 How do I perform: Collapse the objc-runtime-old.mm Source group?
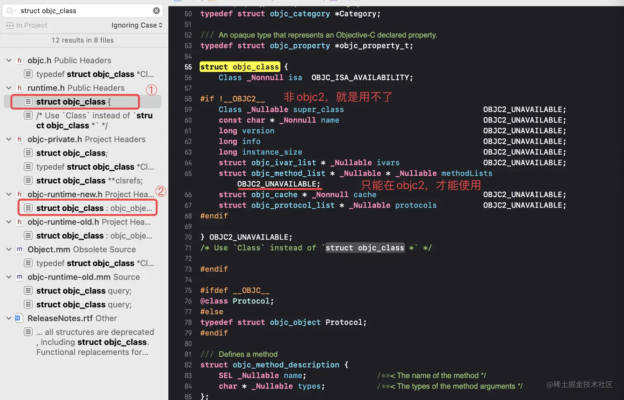click(9, 277)
